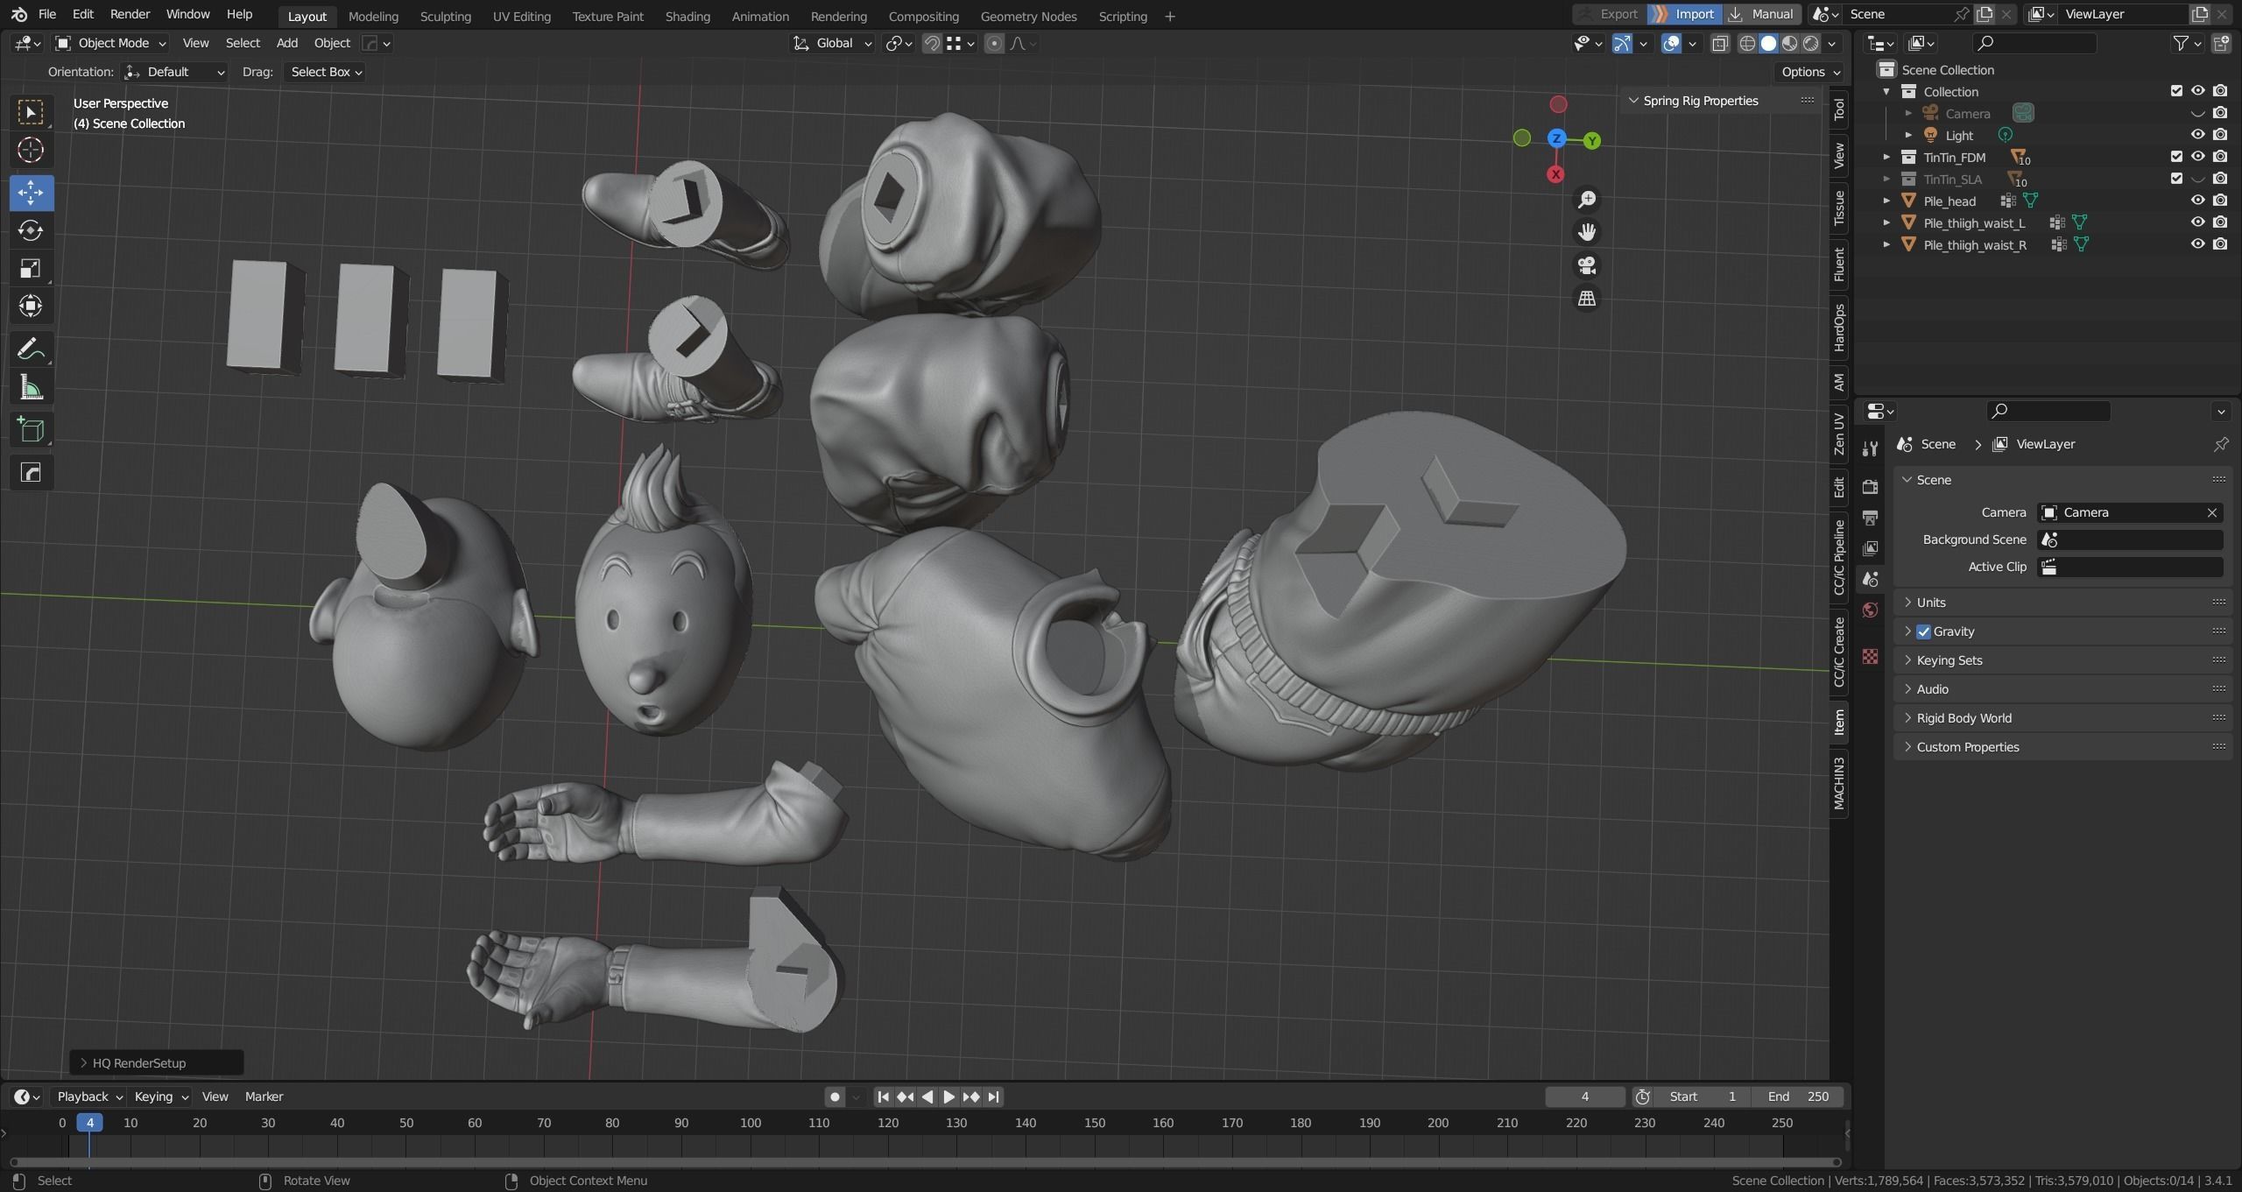Expand the Units panel
Screen dimensions: 2242x1192
pos(1930,603)
